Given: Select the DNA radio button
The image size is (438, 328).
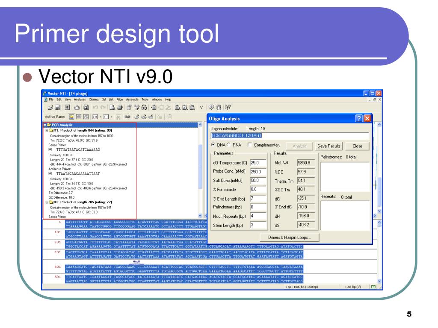Looking at the screenshot, I should (213, 145).
